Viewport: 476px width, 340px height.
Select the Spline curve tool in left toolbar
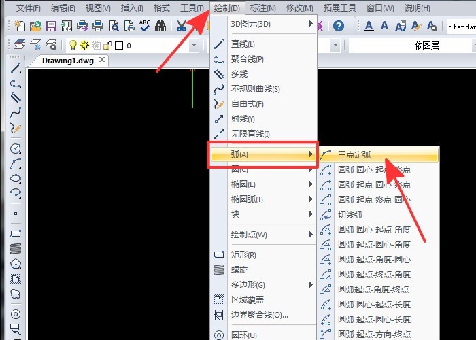[x=16, y=113]
